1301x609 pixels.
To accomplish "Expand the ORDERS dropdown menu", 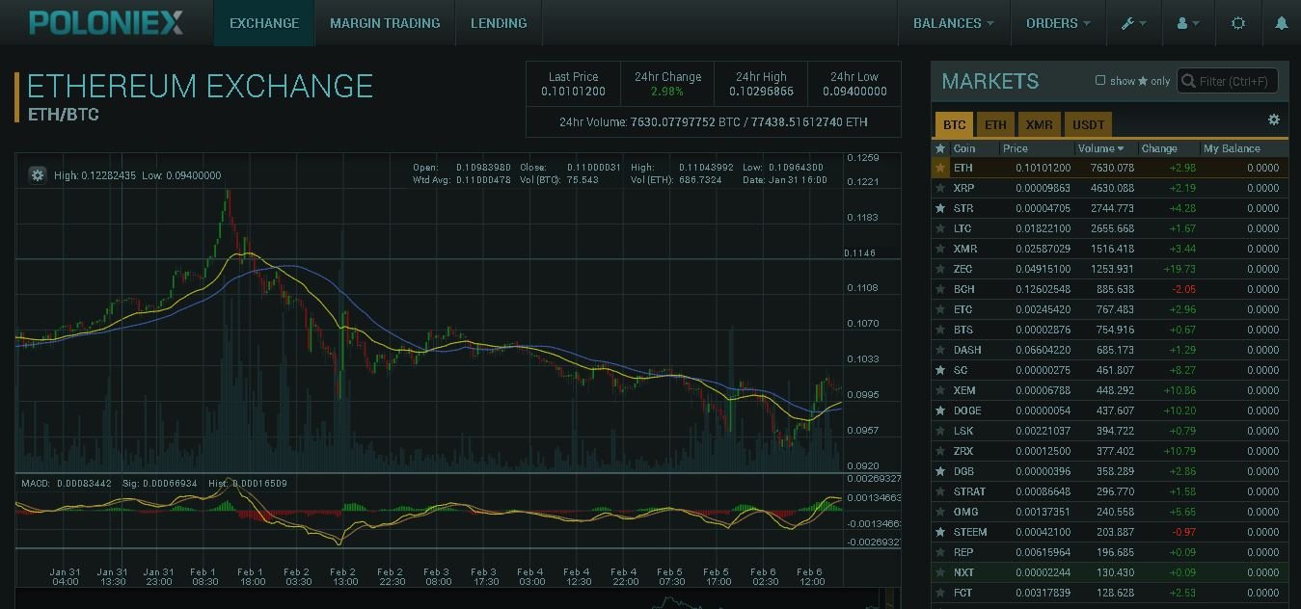I will pos(1058,23).
